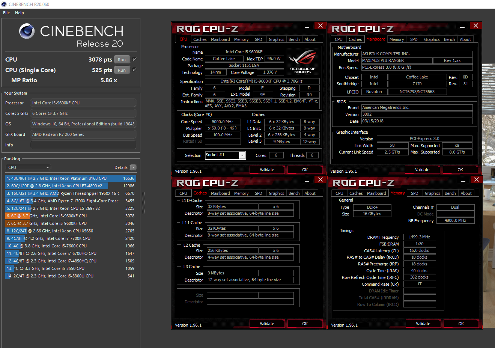The height and width of the screenshot is (348, 495).
Task: Switch to Graphics tab in top-left CPU-Z window
Action: tap(277, 39)
